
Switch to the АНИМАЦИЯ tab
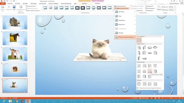(43, 4)
